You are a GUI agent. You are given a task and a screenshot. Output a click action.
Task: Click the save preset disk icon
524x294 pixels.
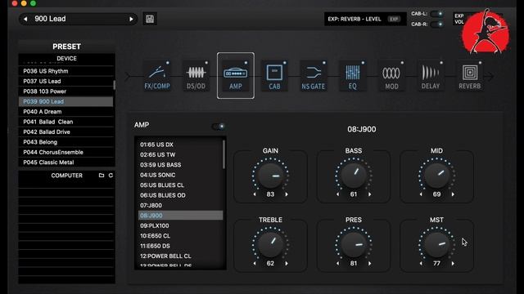(x=150, y=19)
